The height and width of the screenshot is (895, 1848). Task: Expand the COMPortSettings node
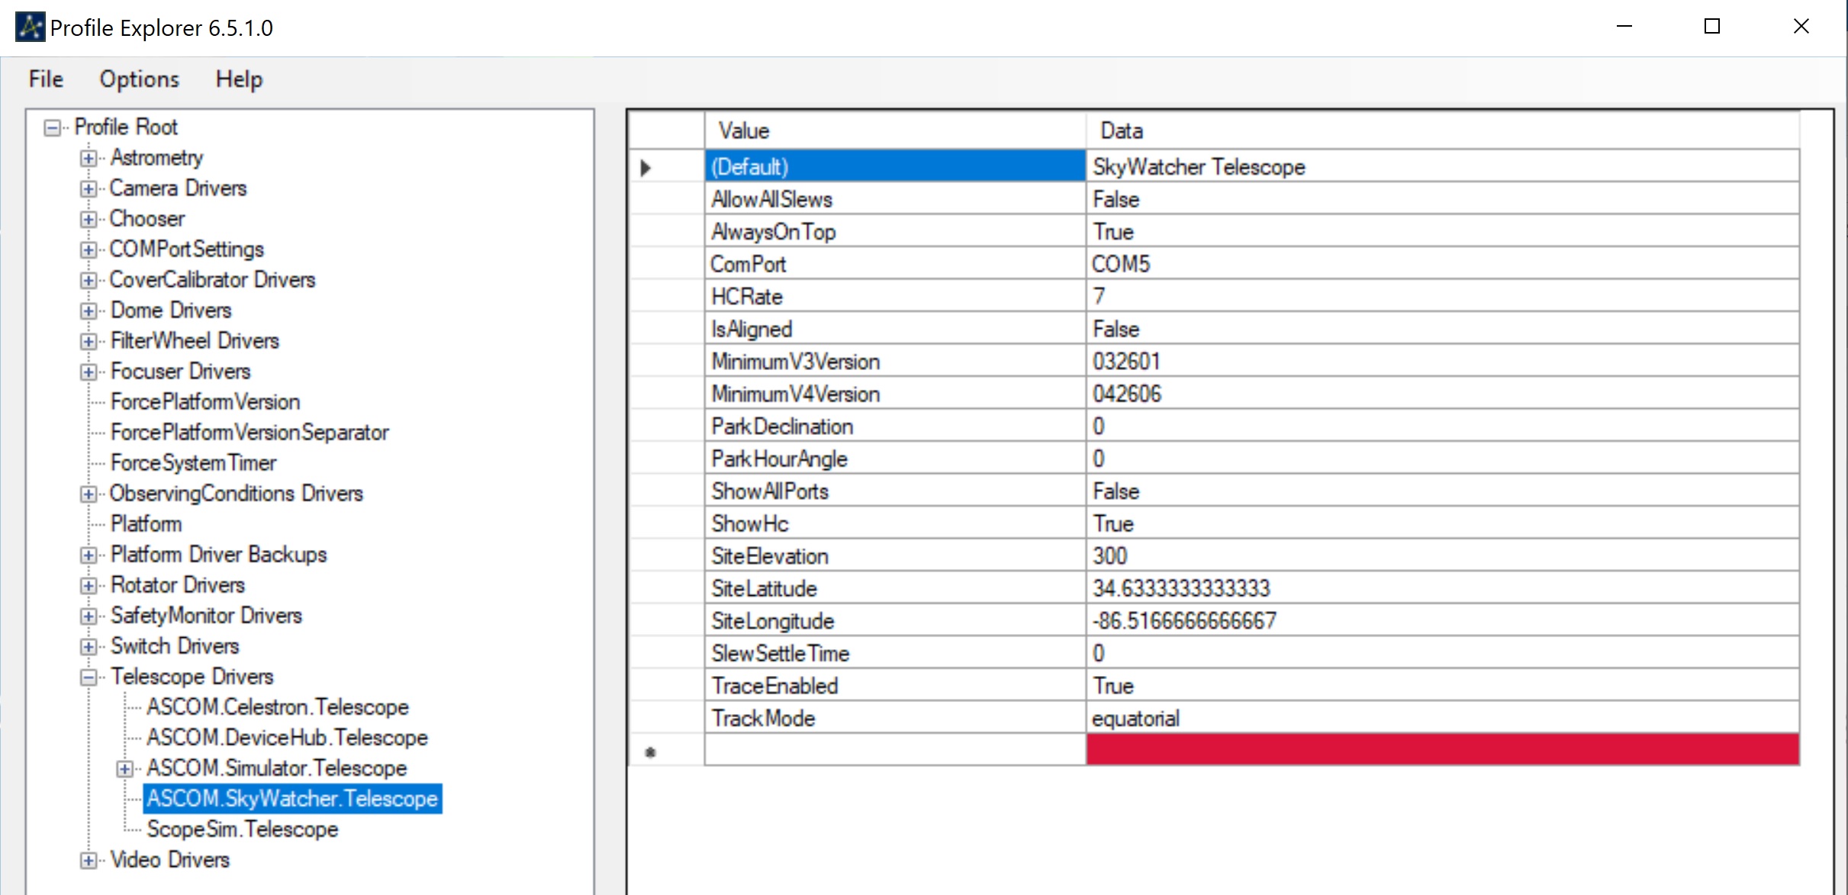click(x=89, y=250)
